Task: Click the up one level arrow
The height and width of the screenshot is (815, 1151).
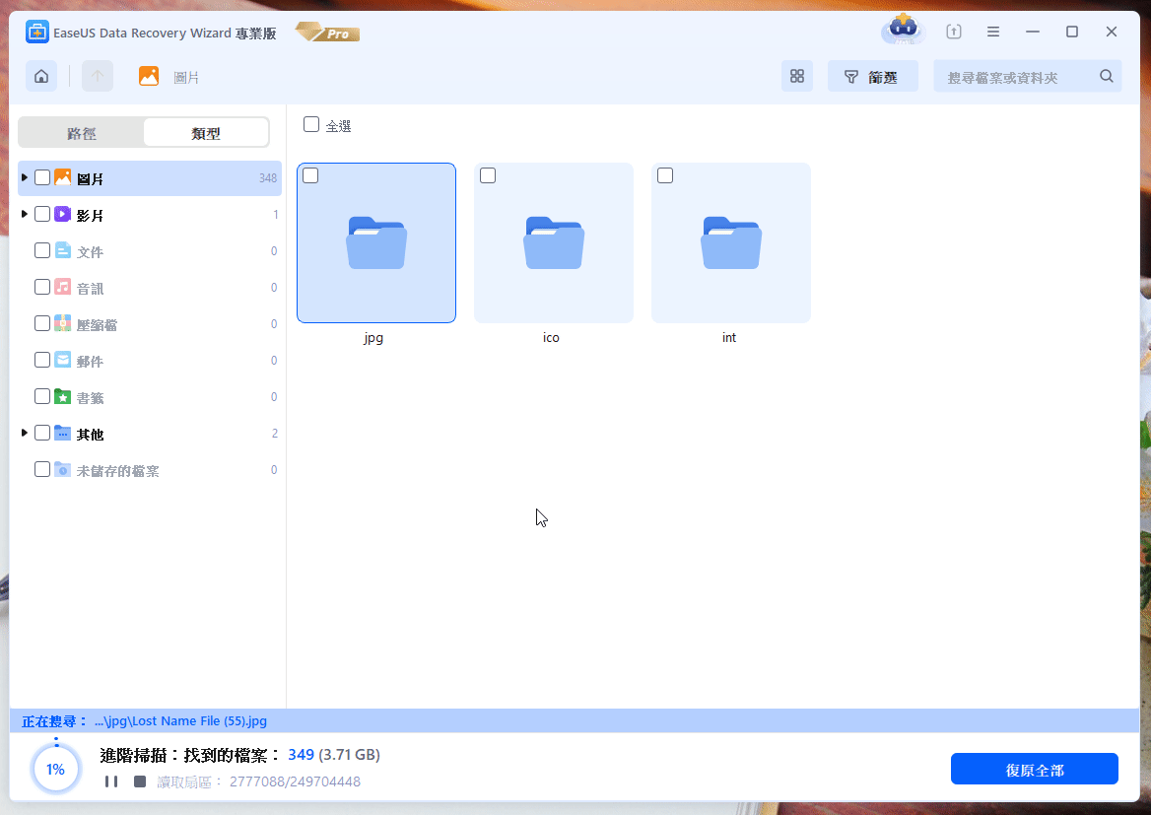Action: point(97,76)
